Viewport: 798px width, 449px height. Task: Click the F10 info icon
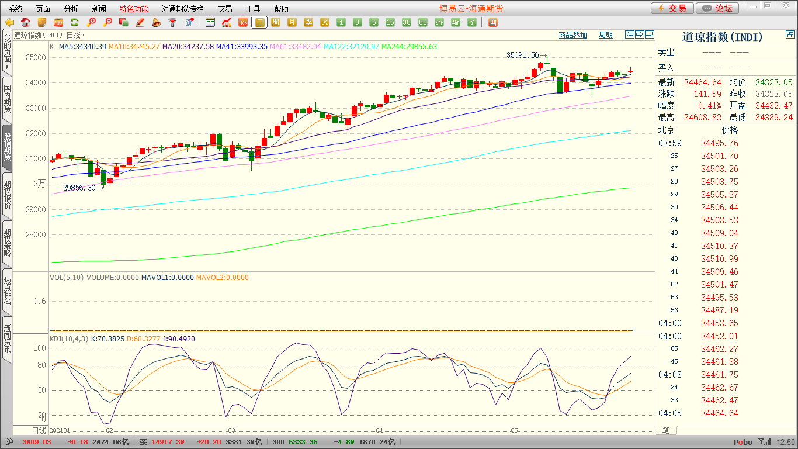58,22
